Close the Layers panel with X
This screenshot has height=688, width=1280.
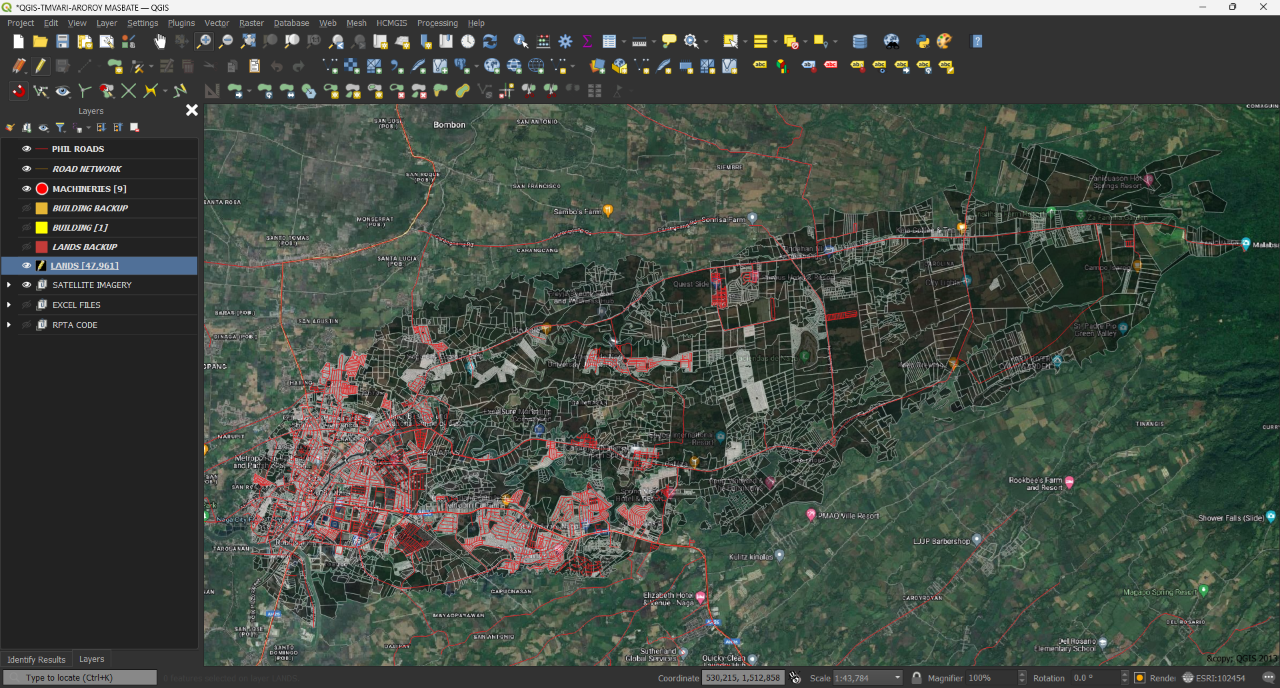coord(192,110)
